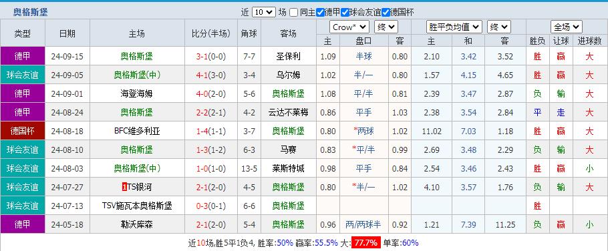Click red card marker beside TS银河

[x=124, y=187]
